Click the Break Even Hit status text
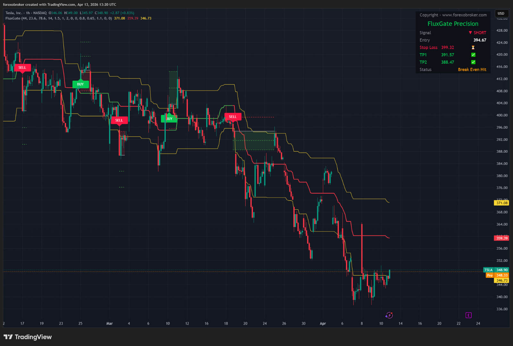Viewport: 513px width, 346px height. 472,69
